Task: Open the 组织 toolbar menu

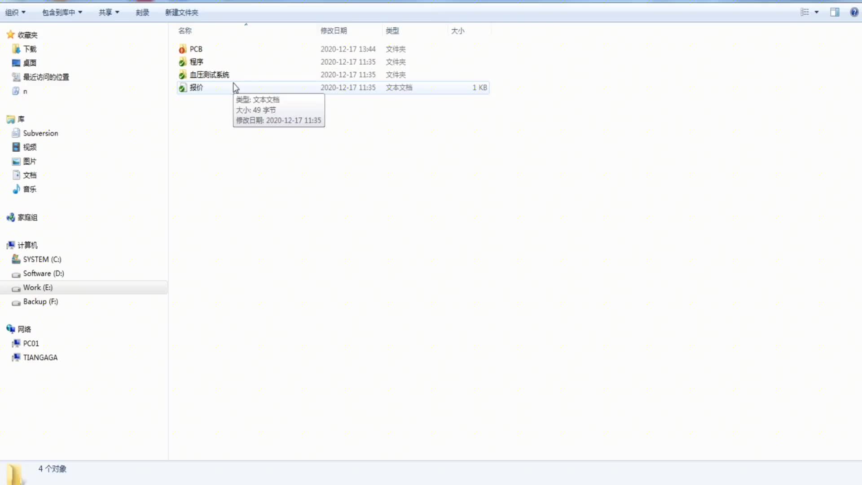Action: [x=15, y=12]
